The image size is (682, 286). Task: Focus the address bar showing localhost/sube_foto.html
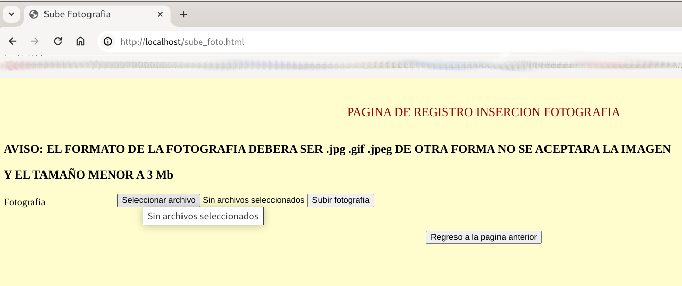(303, 42)
